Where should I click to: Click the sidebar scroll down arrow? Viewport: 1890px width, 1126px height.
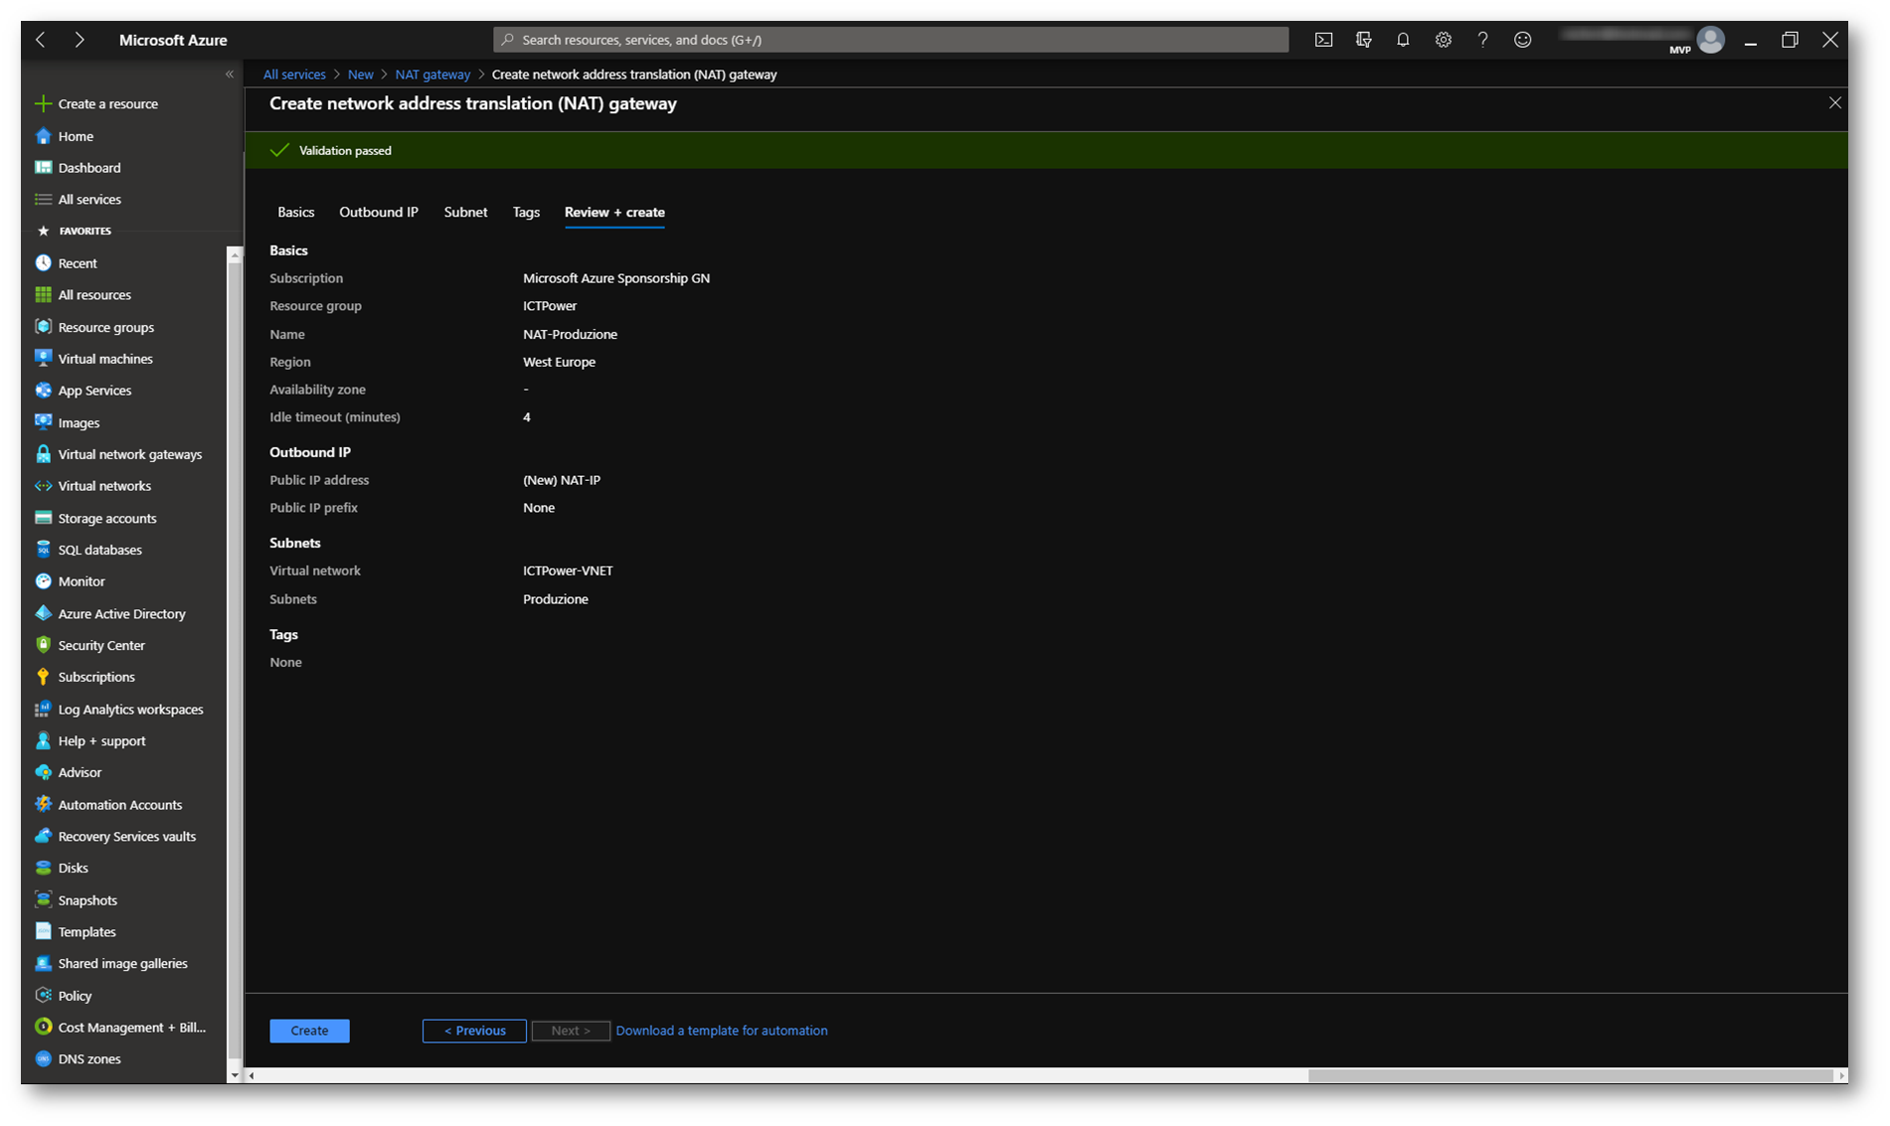pos(235,1075)
